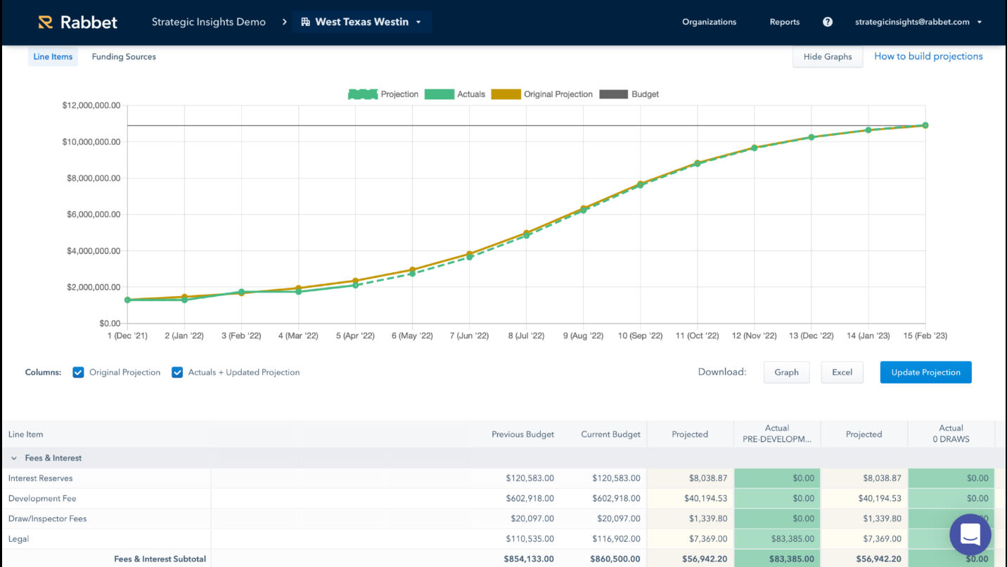This screenshot has width=1007, height=567.
Task: Switch to the Funding Sources tab
Action: 124,56
